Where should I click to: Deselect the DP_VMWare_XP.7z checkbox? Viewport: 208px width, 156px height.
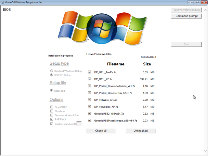(x=89, y=100)
